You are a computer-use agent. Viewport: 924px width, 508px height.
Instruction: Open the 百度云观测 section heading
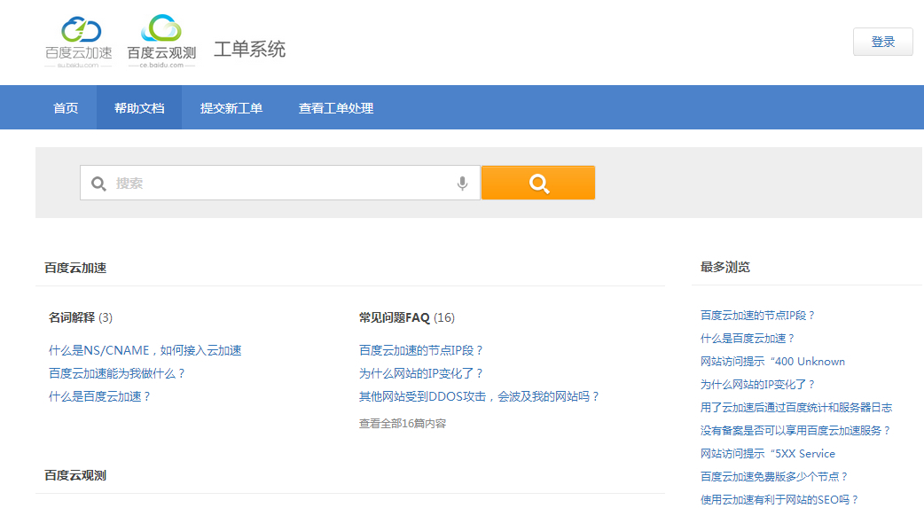tap(75, 475)
